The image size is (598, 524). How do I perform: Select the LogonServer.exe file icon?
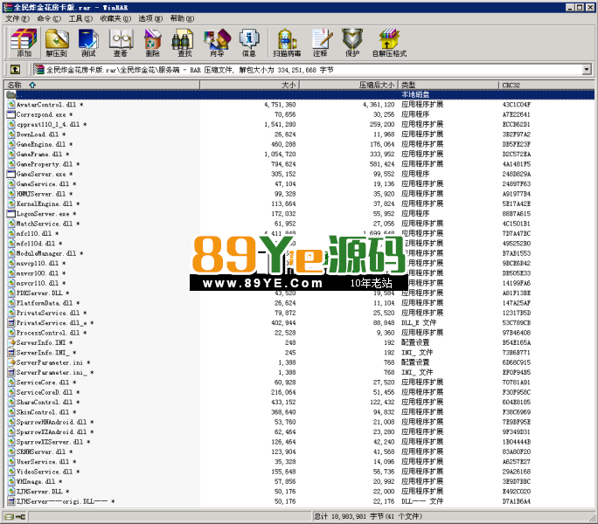11,213
